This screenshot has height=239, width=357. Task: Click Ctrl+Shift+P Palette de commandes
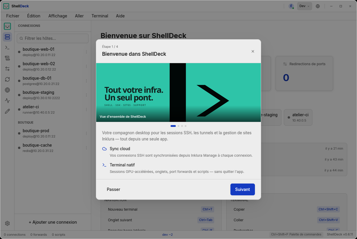[x=296, y=235]
